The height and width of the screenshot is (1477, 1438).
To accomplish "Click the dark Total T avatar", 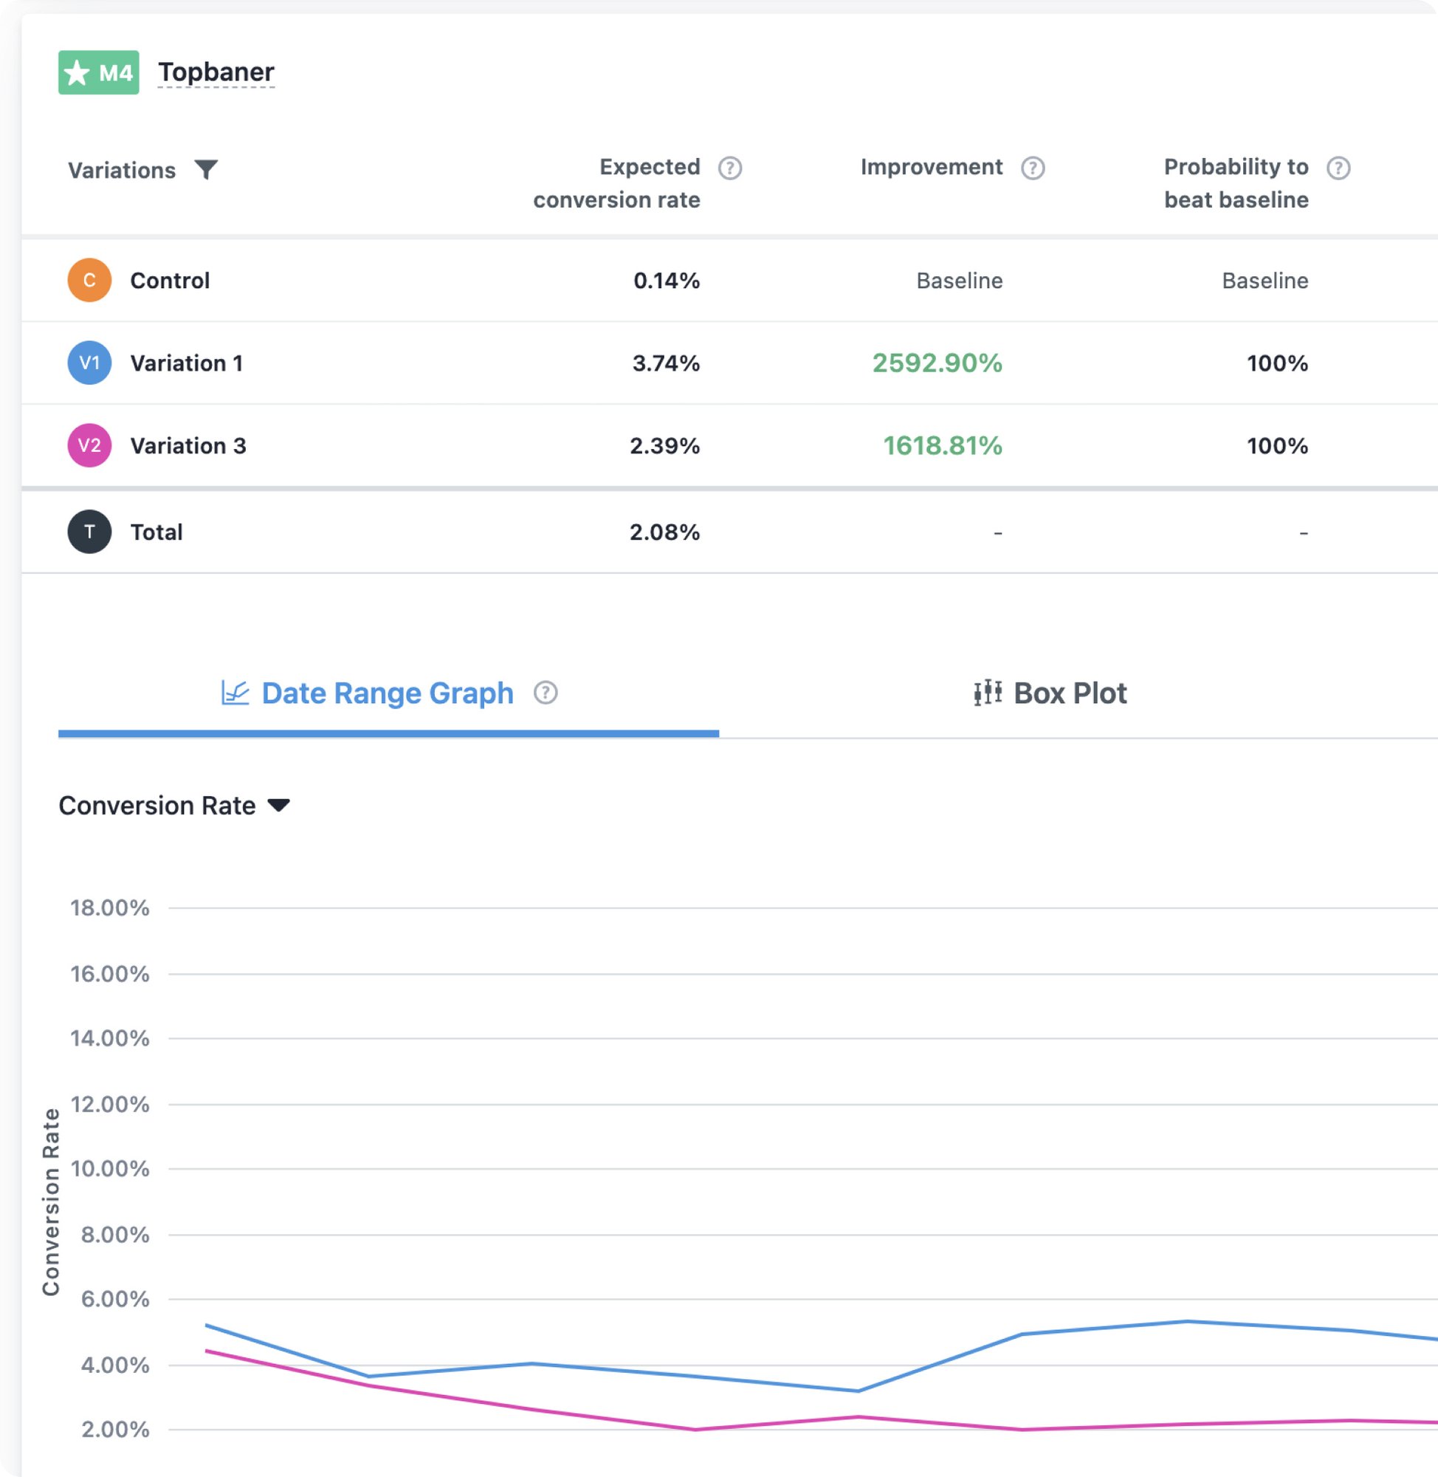I will click(x=89, y=532).
